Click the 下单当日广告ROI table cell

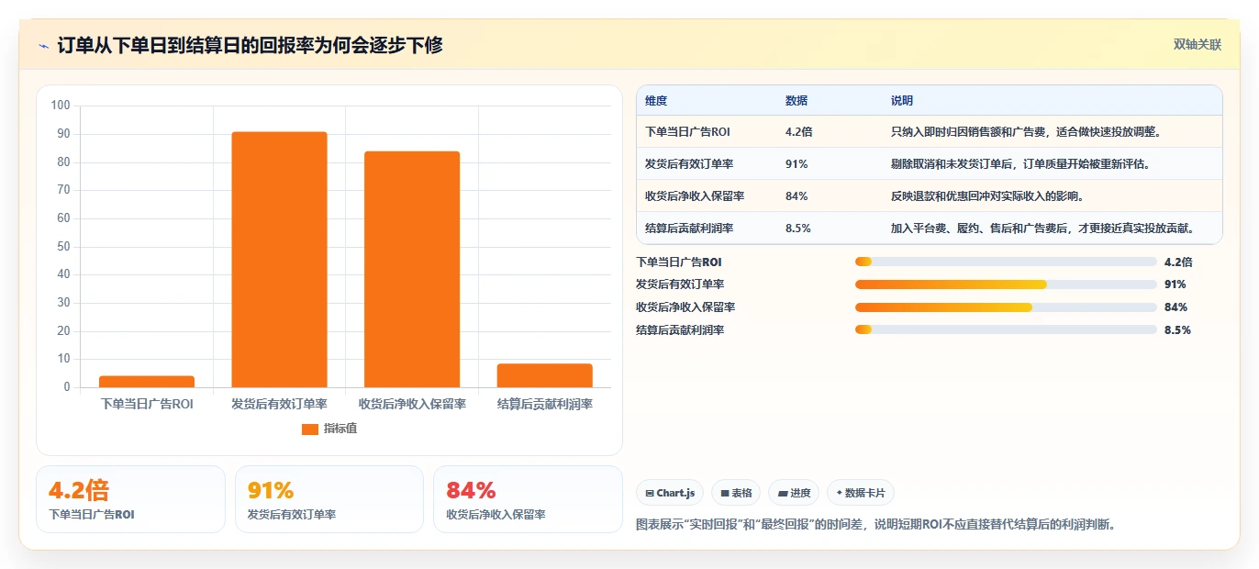tap(688, 132)
